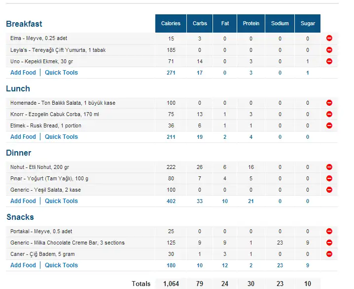
Task: Click Add Food under Breakfast
Action: click(x=23, y=73)
